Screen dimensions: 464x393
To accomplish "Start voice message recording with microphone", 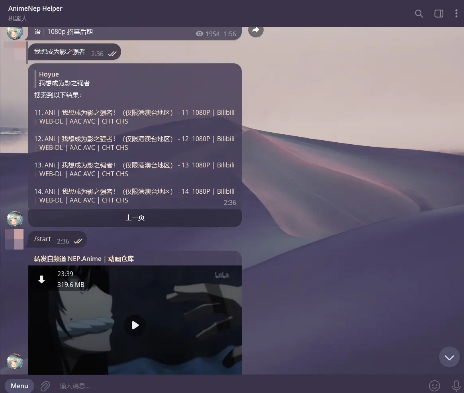I will click(456, 385).
